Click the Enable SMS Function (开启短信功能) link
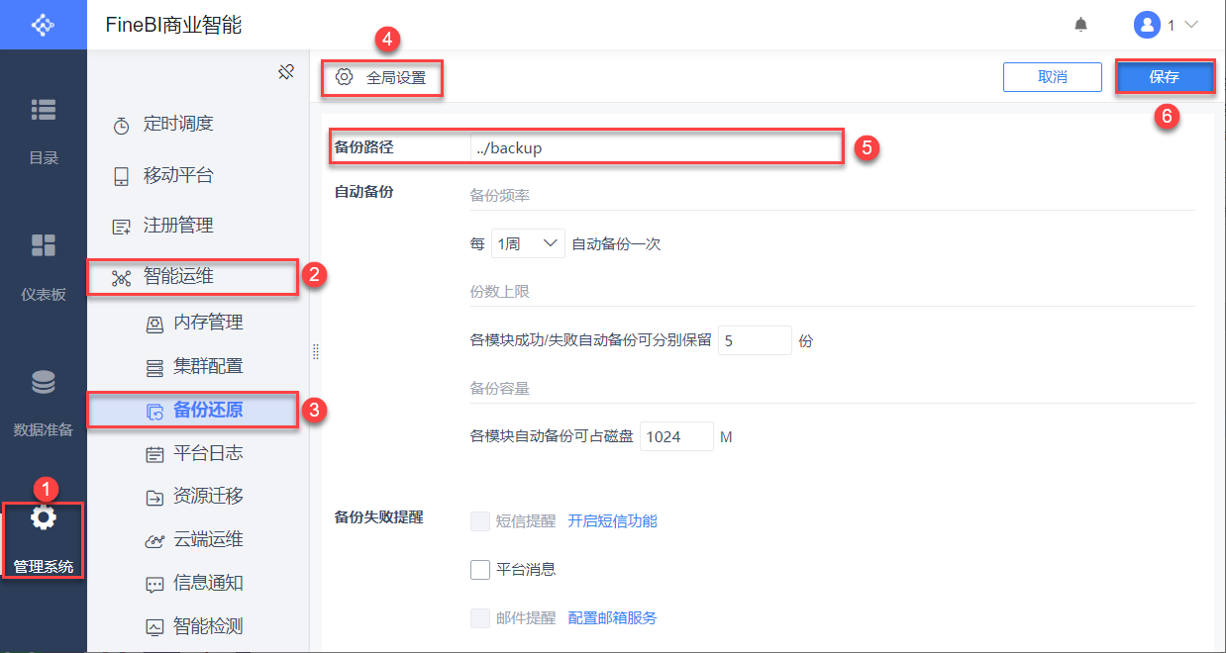The height and width of the screenshot is (653, 1226). [612, 520]
